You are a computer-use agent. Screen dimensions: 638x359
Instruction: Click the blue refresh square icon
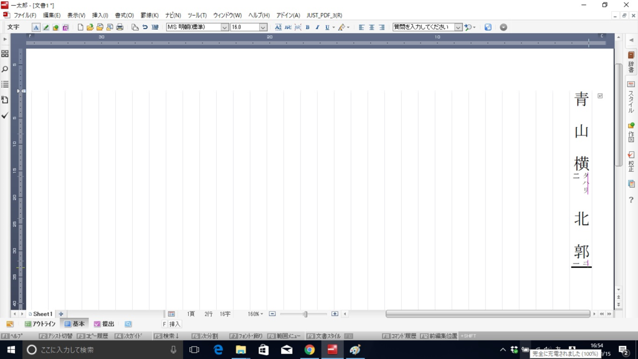point(488,27)
